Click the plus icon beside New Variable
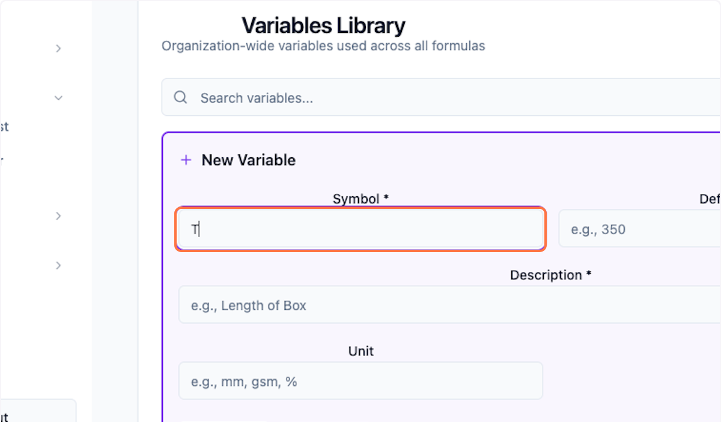The width and height of the screenshot is (721, 422). pos(186,160)
